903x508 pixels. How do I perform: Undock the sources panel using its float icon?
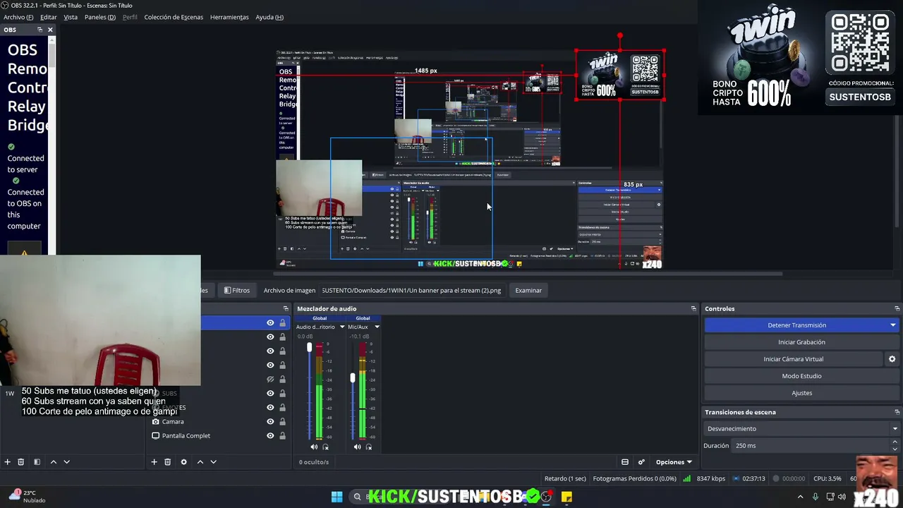[x=286, y=308]
